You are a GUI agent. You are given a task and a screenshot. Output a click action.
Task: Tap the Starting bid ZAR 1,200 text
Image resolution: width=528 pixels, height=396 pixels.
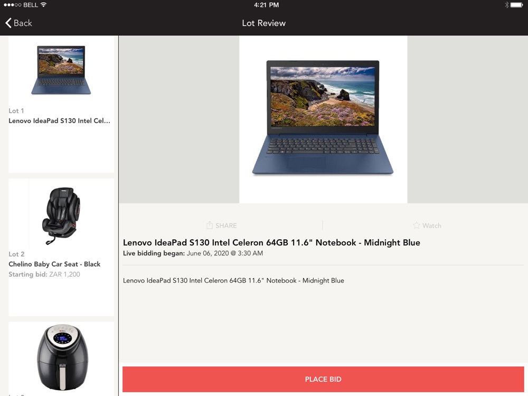44,274
